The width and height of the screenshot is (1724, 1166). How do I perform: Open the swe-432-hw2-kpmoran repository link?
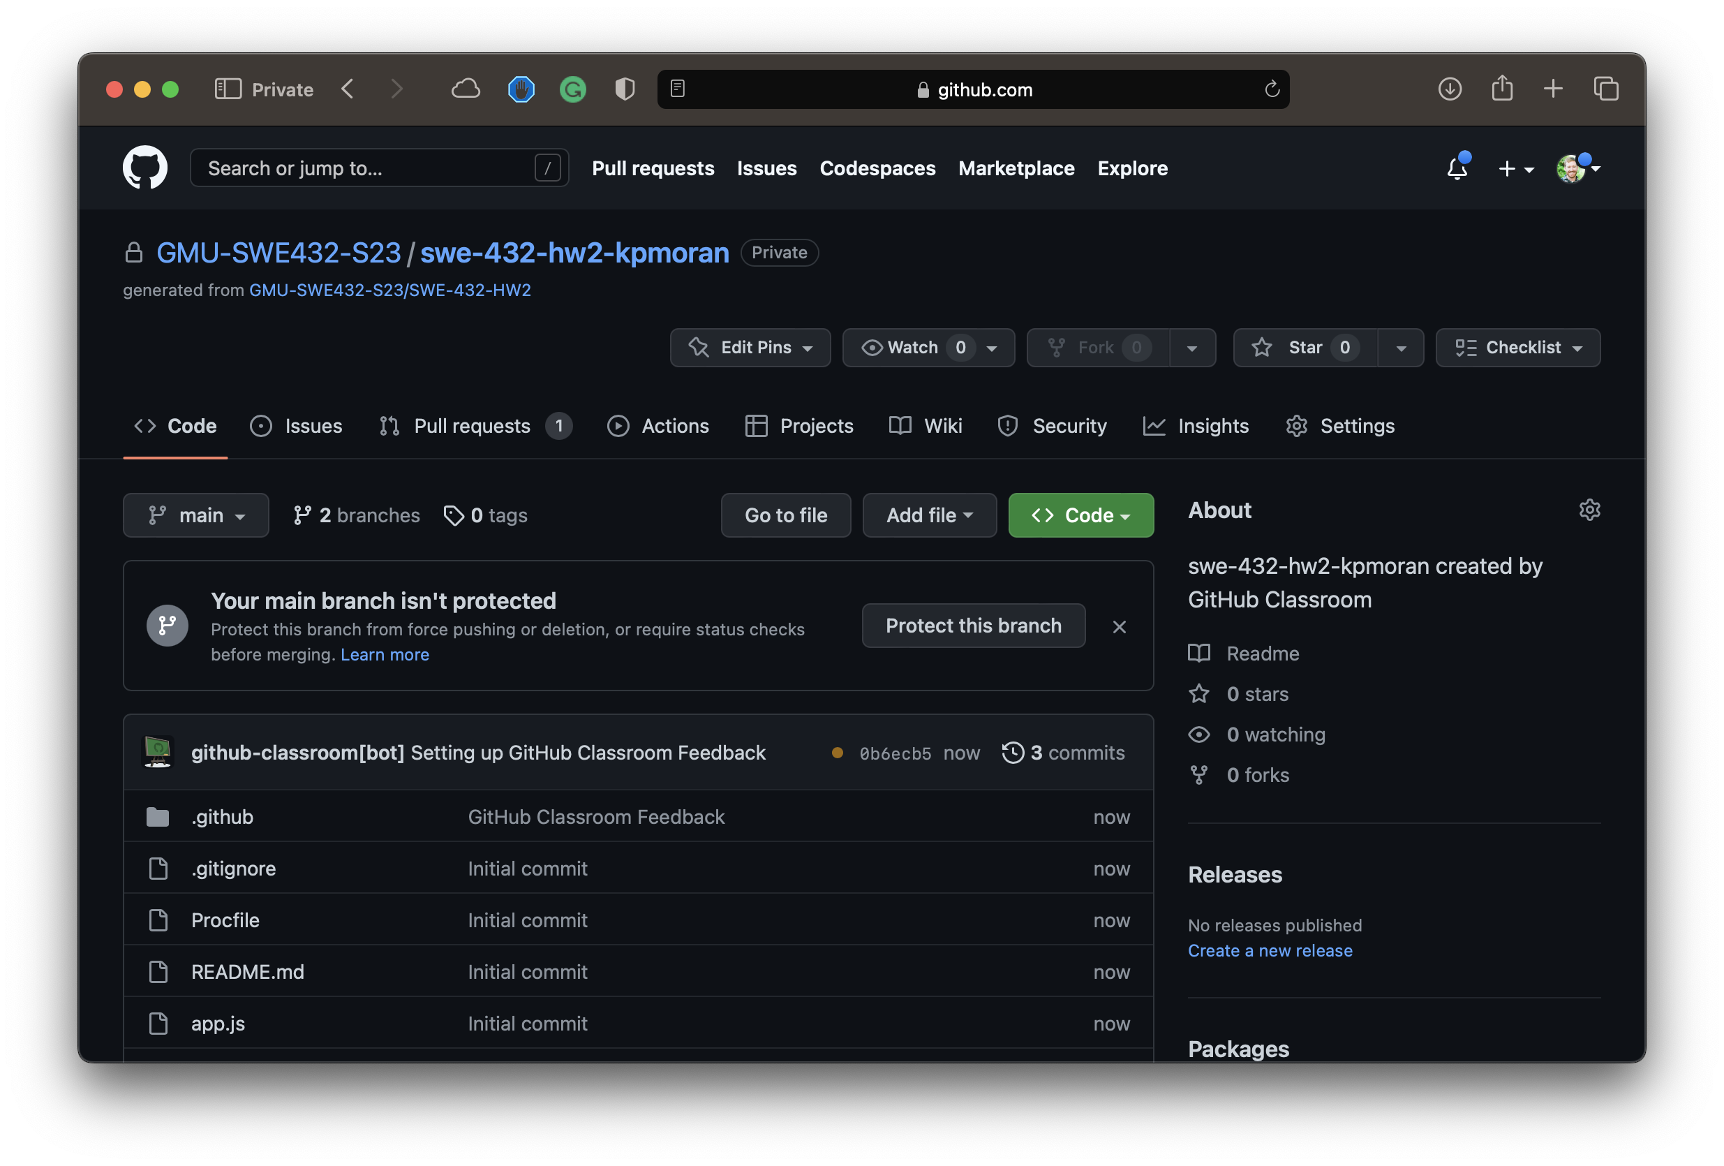click(574, 252)
